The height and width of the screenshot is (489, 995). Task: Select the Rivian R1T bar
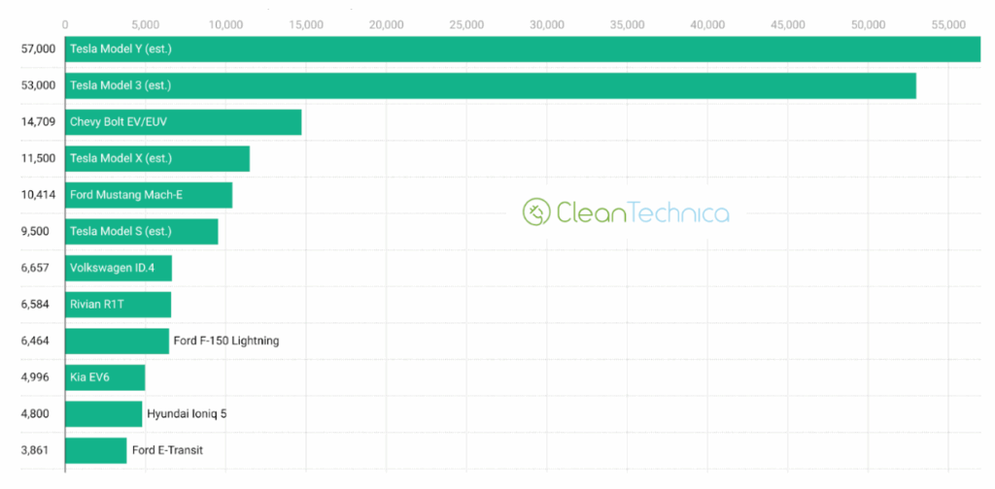(118, 305)
